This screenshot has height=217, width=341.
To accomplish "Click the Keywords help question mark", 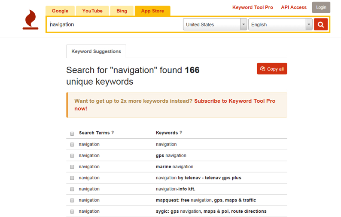I will click(181, 133).
